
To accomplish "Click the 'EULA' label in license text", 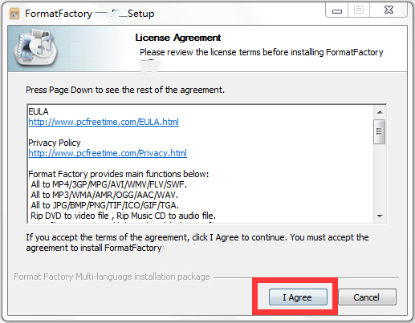I will pos(39,111).
